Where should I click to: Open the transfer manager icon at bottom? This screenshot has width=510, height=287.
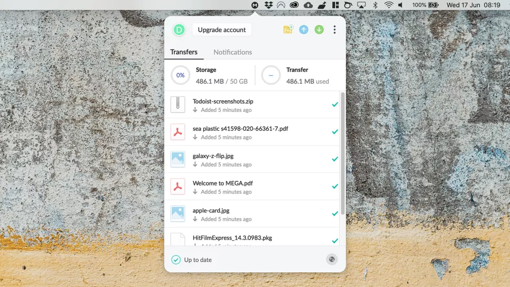(x=332, y=259)
